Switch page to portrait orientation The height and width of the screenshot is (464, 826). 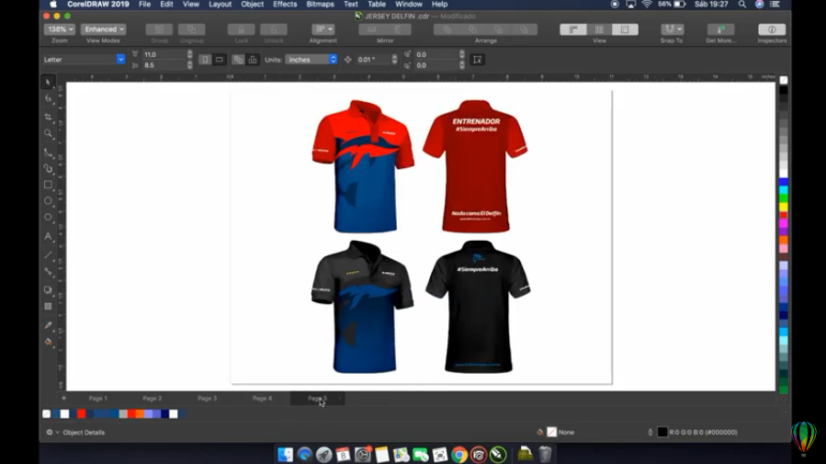[205, 60]
